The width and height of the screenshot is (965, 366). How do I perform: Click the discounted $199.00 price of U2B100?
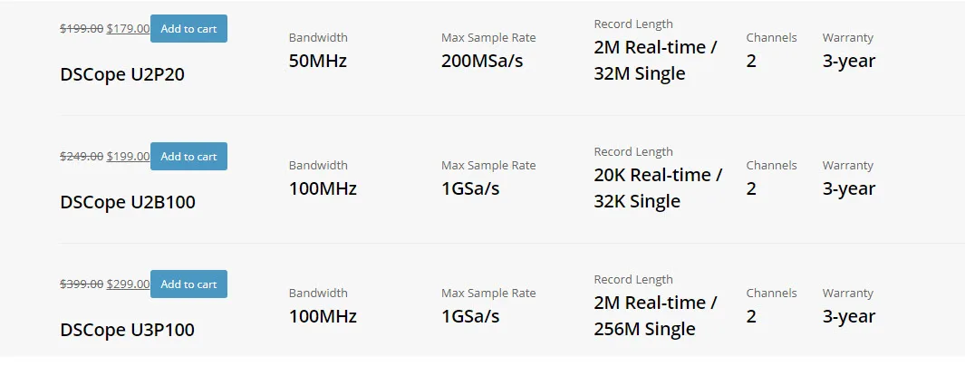(x=128, y=156)
